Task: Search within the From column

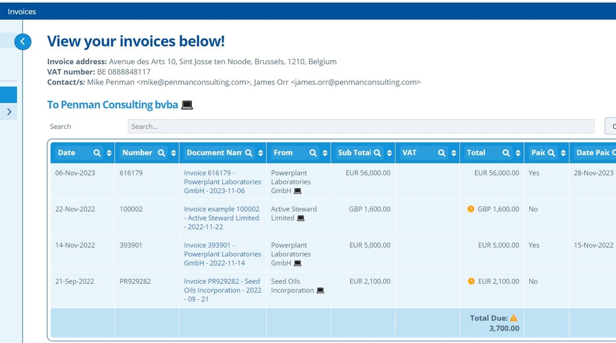Action: click(x=313, y=153)
